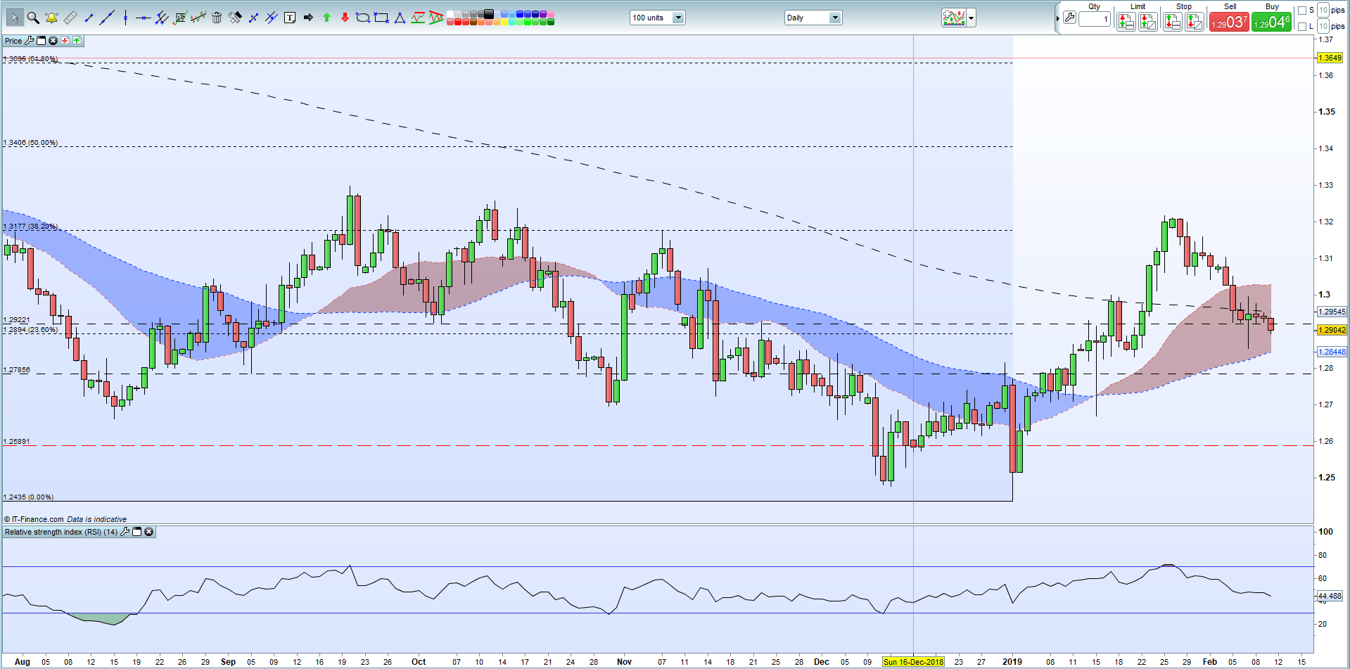This screenshot has height=669, width=1350.
Task: Choose the short line segment drawing tool
Action: pos(89,18)
